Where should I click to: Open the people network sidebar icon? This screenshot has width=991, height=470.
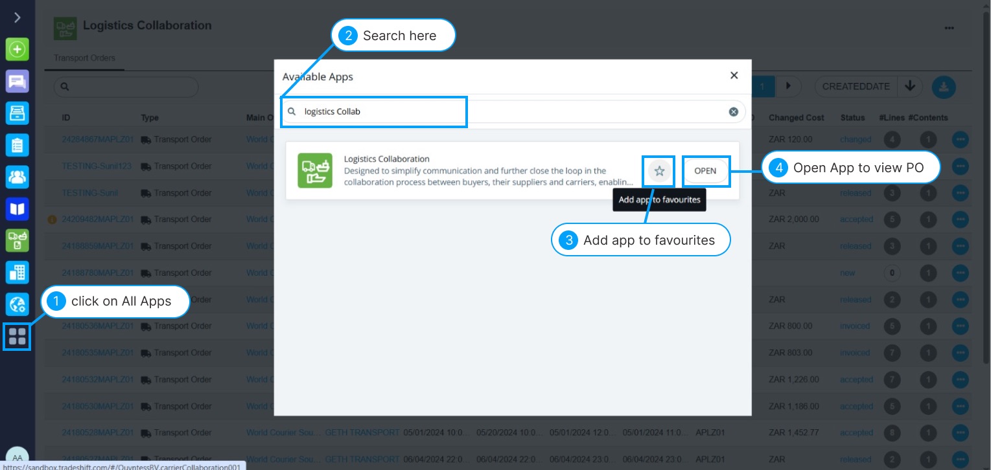pos(17,177)
